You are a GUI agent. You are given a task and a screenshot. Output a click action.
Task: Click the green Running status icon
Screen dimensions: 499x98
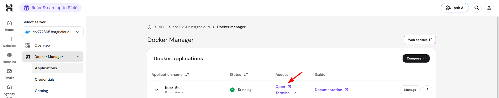click(232, 90)
